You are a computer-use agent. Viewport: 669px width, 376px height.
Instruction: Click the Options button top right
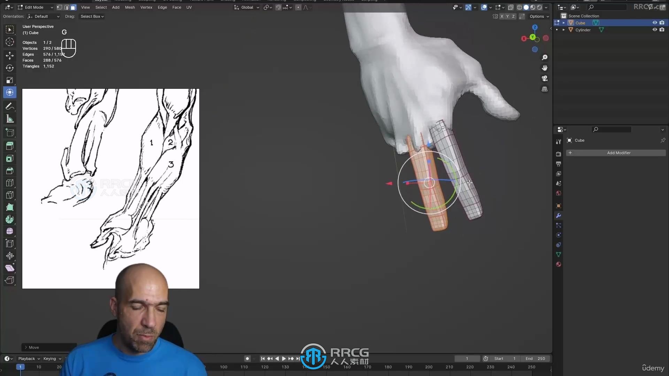coord(538,16)
